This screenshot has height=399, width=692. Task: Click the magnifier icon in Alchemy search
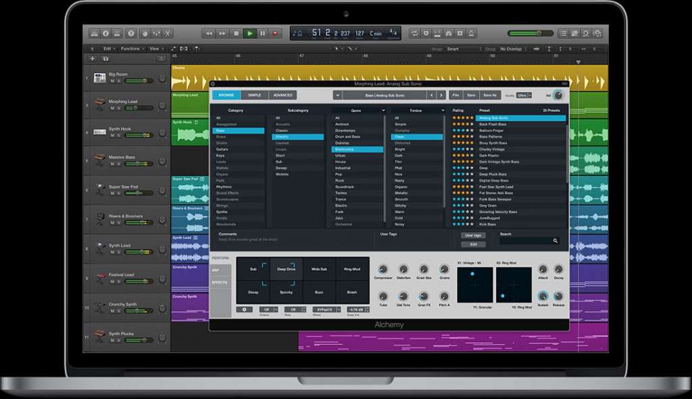(x=555, y=240)
